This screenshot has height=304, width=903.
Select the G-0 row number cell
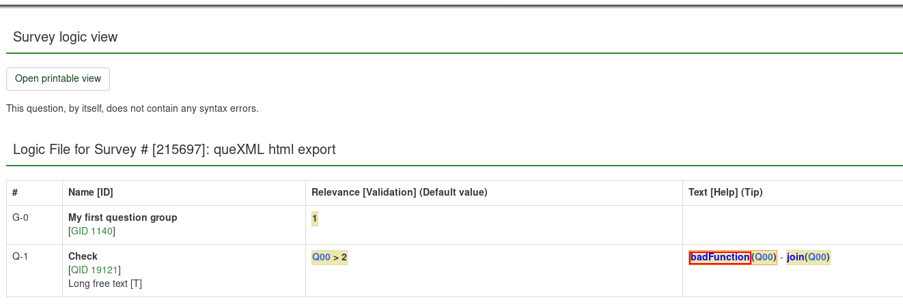(20, 218)
